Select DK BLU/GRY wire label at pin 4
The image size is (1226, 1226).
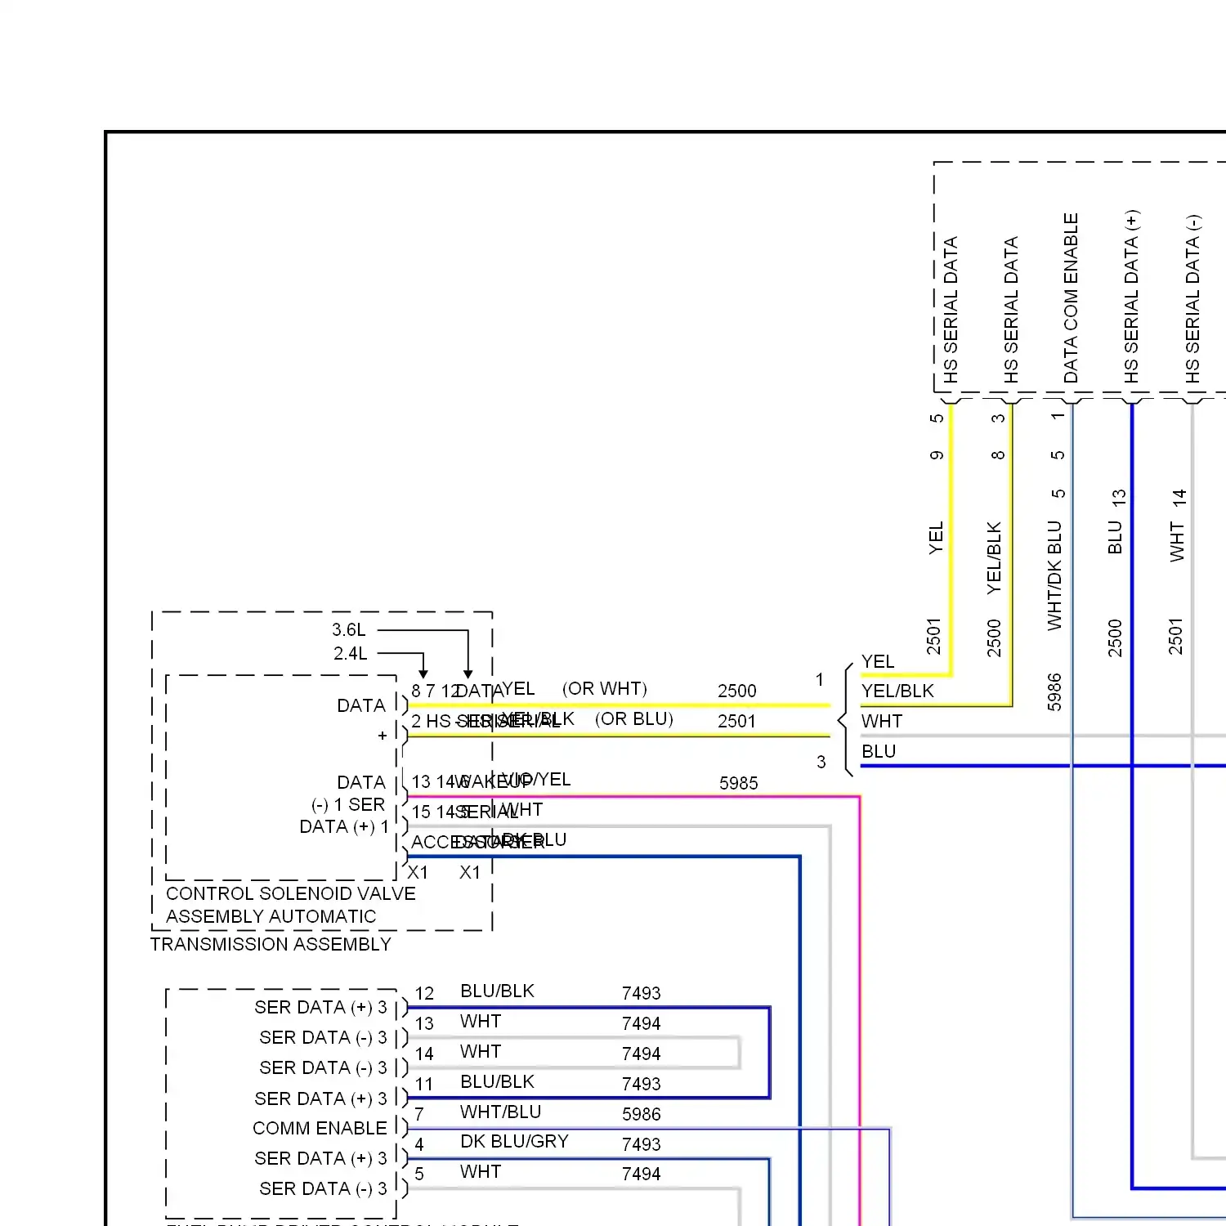coord(514,1141)
